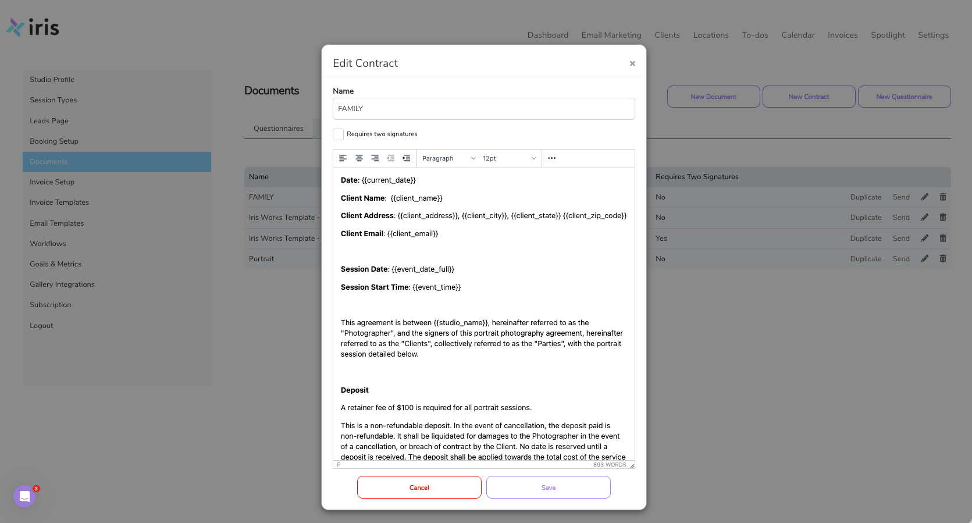Open Clients in top navigation
The height and width of the screenshot is (523, 972).
coord(667,35)
